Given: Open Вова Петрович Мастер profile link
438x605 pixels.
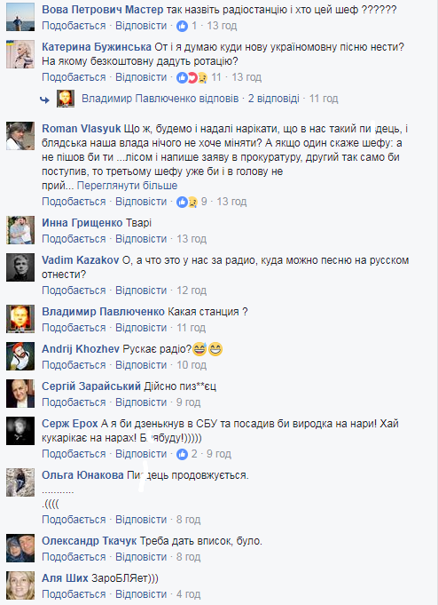Looking at the screenshot, I should tap(103, 10).
